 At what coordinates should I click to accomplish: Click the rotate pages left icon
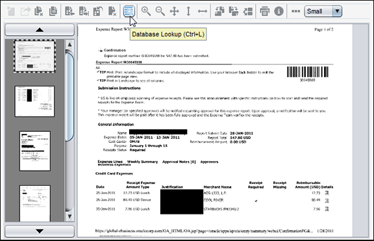(219, 11)
